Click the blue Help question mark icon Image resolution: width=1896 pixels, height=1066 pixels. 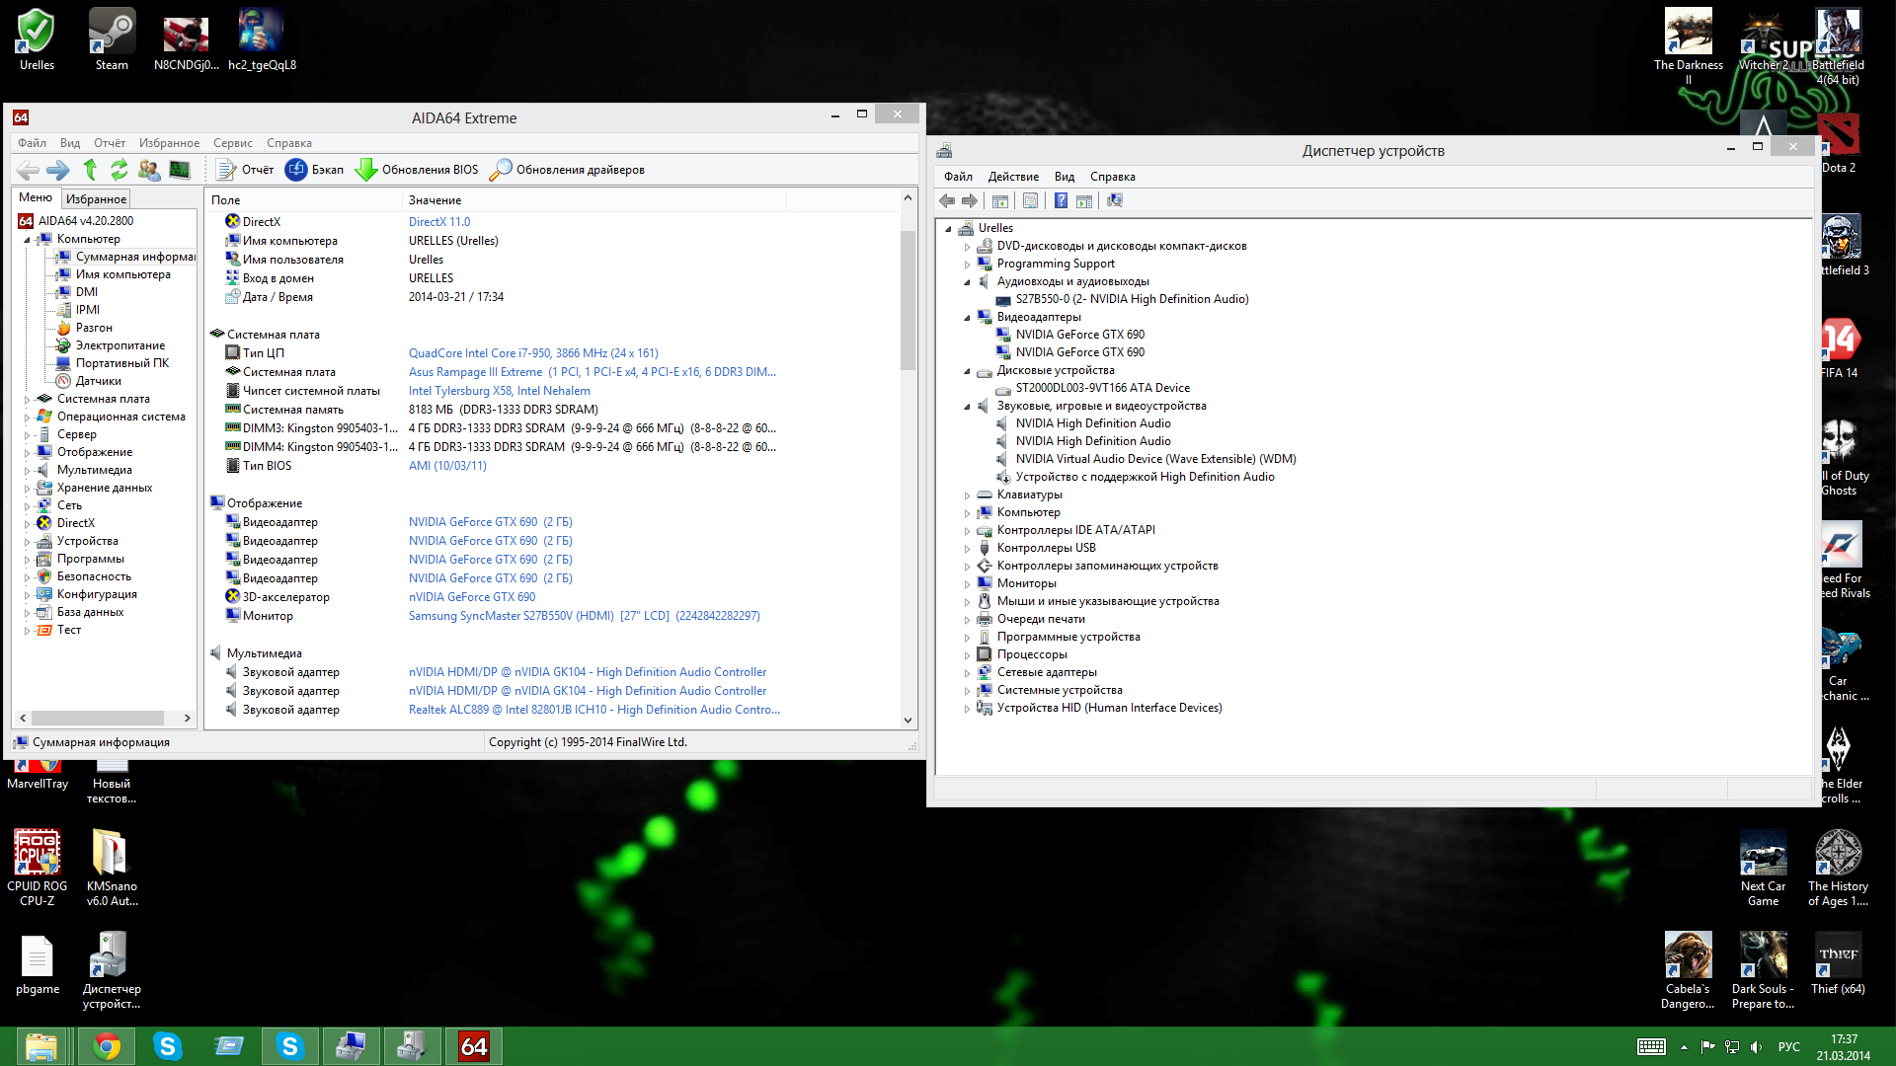pyautogui.click(x=1061, y=201)
